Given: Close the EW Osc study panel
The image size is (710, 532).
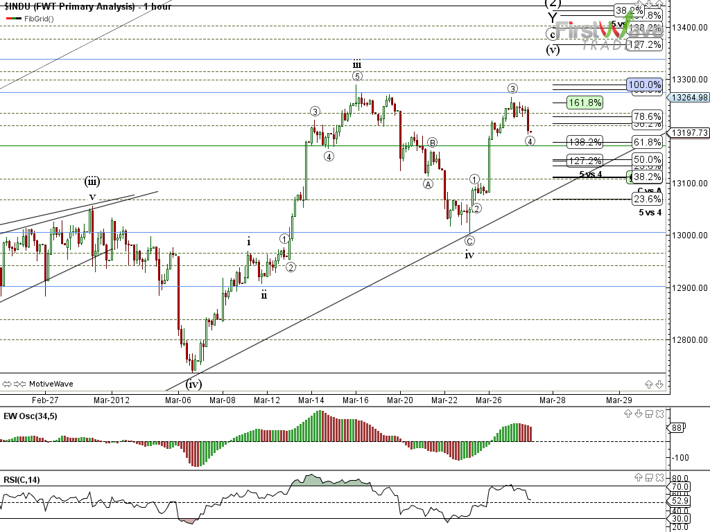Looking at the screenshot, I should [659, 414].
